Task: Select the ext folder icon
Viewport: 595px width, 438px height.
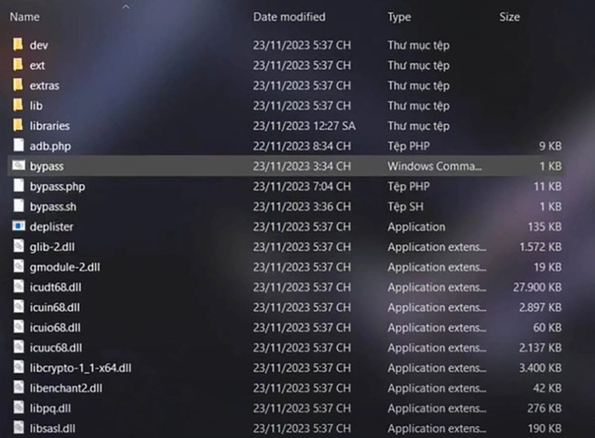Action: pyautogui.click(x=18, y=65)
